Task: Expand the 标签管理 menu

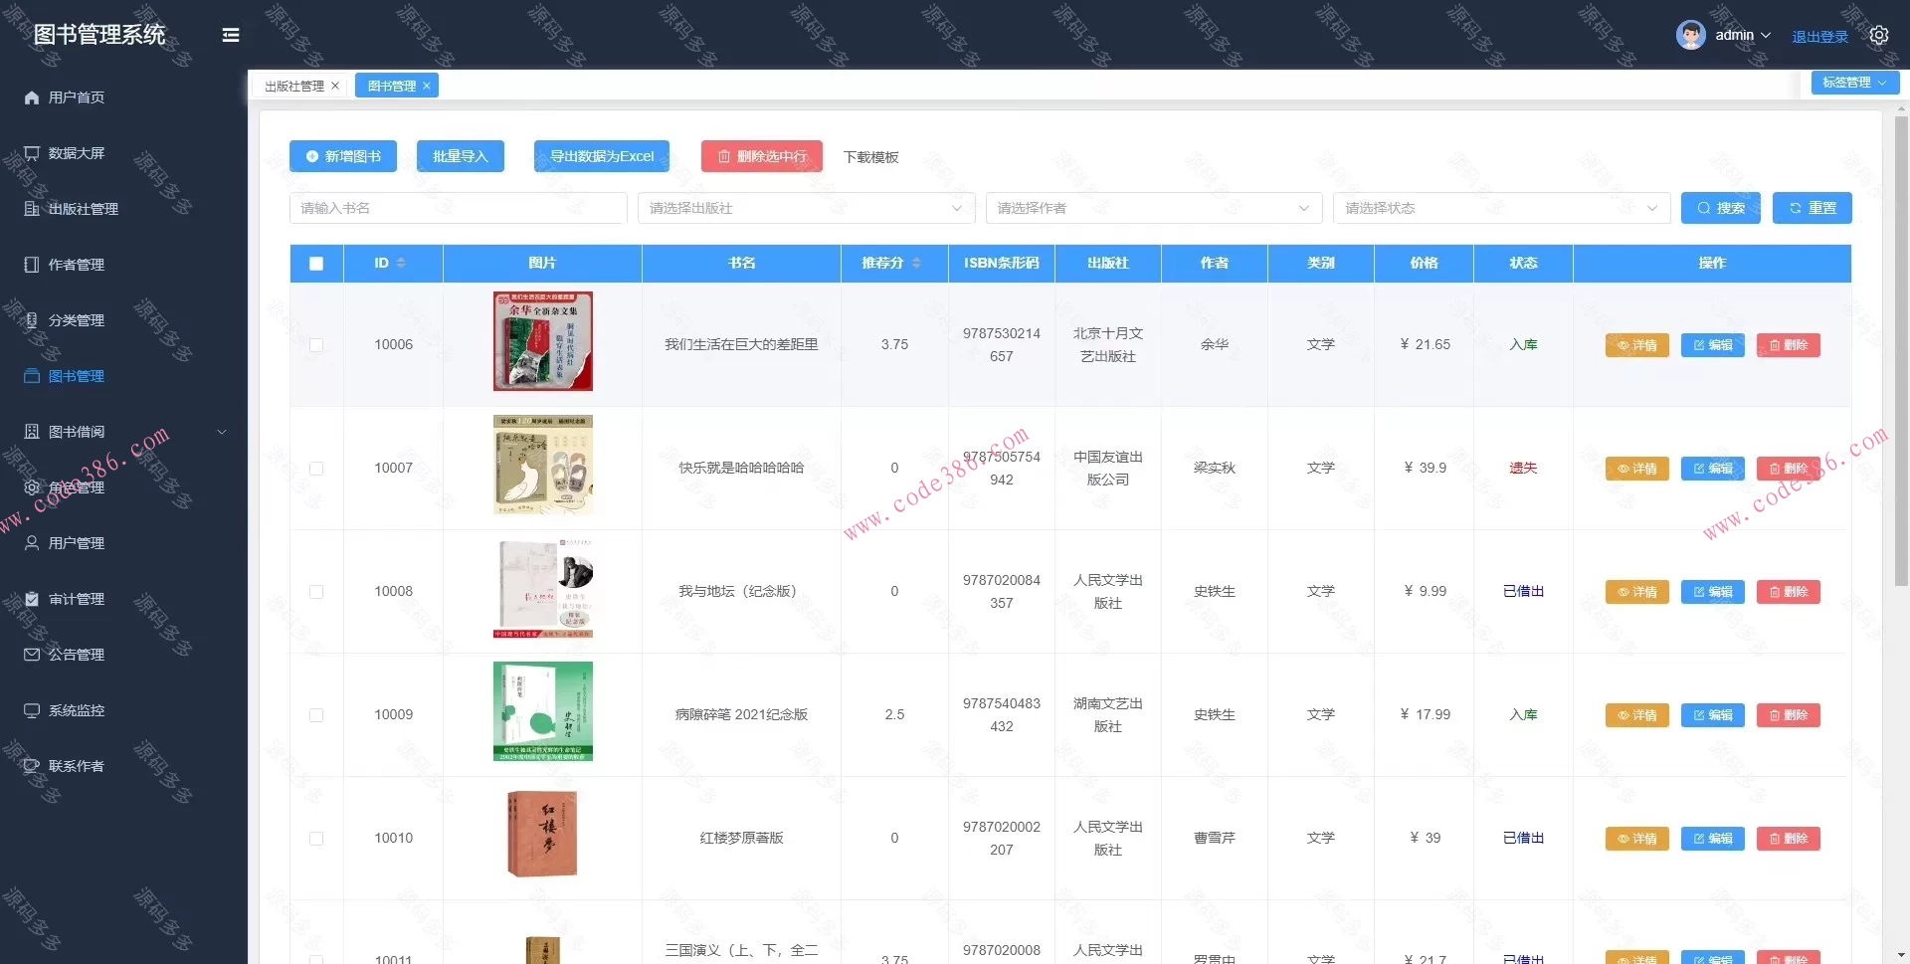Action: [x=1854, y=83]
